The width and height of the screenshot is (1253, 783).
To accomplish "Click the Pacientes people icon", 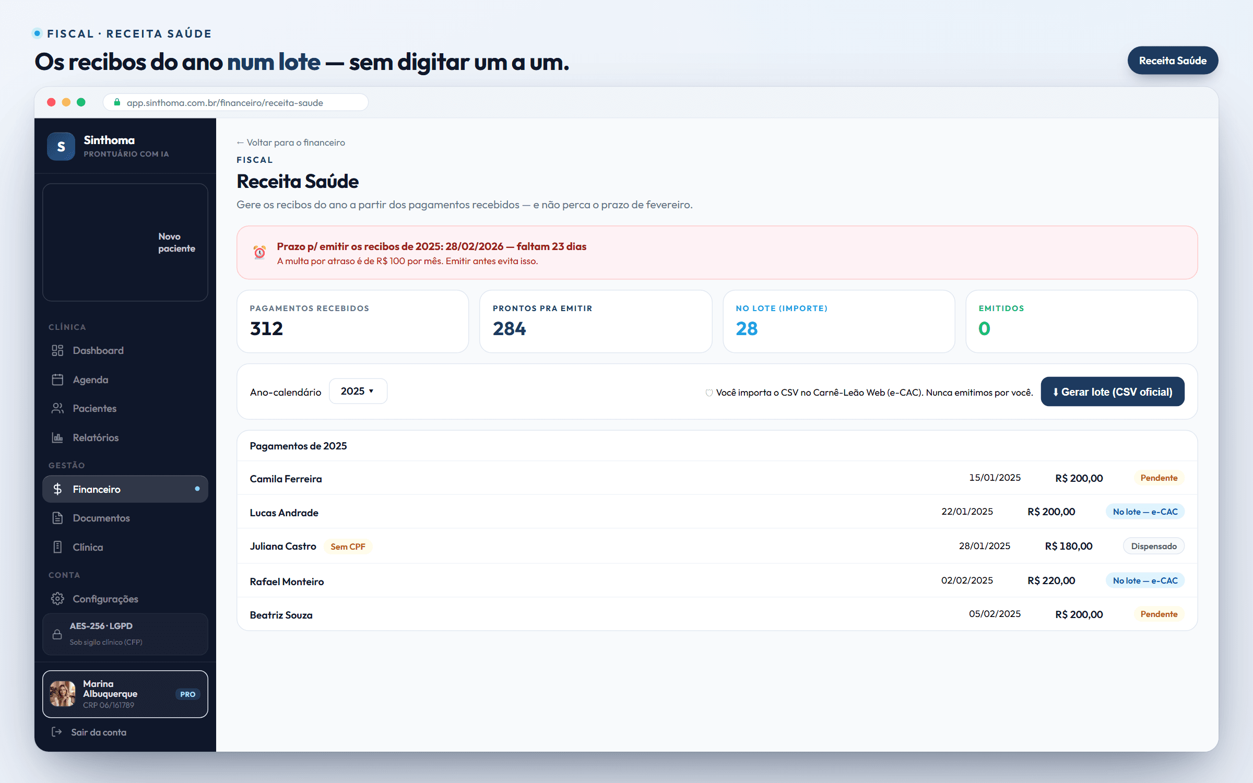I will click(x=57, y=408).
